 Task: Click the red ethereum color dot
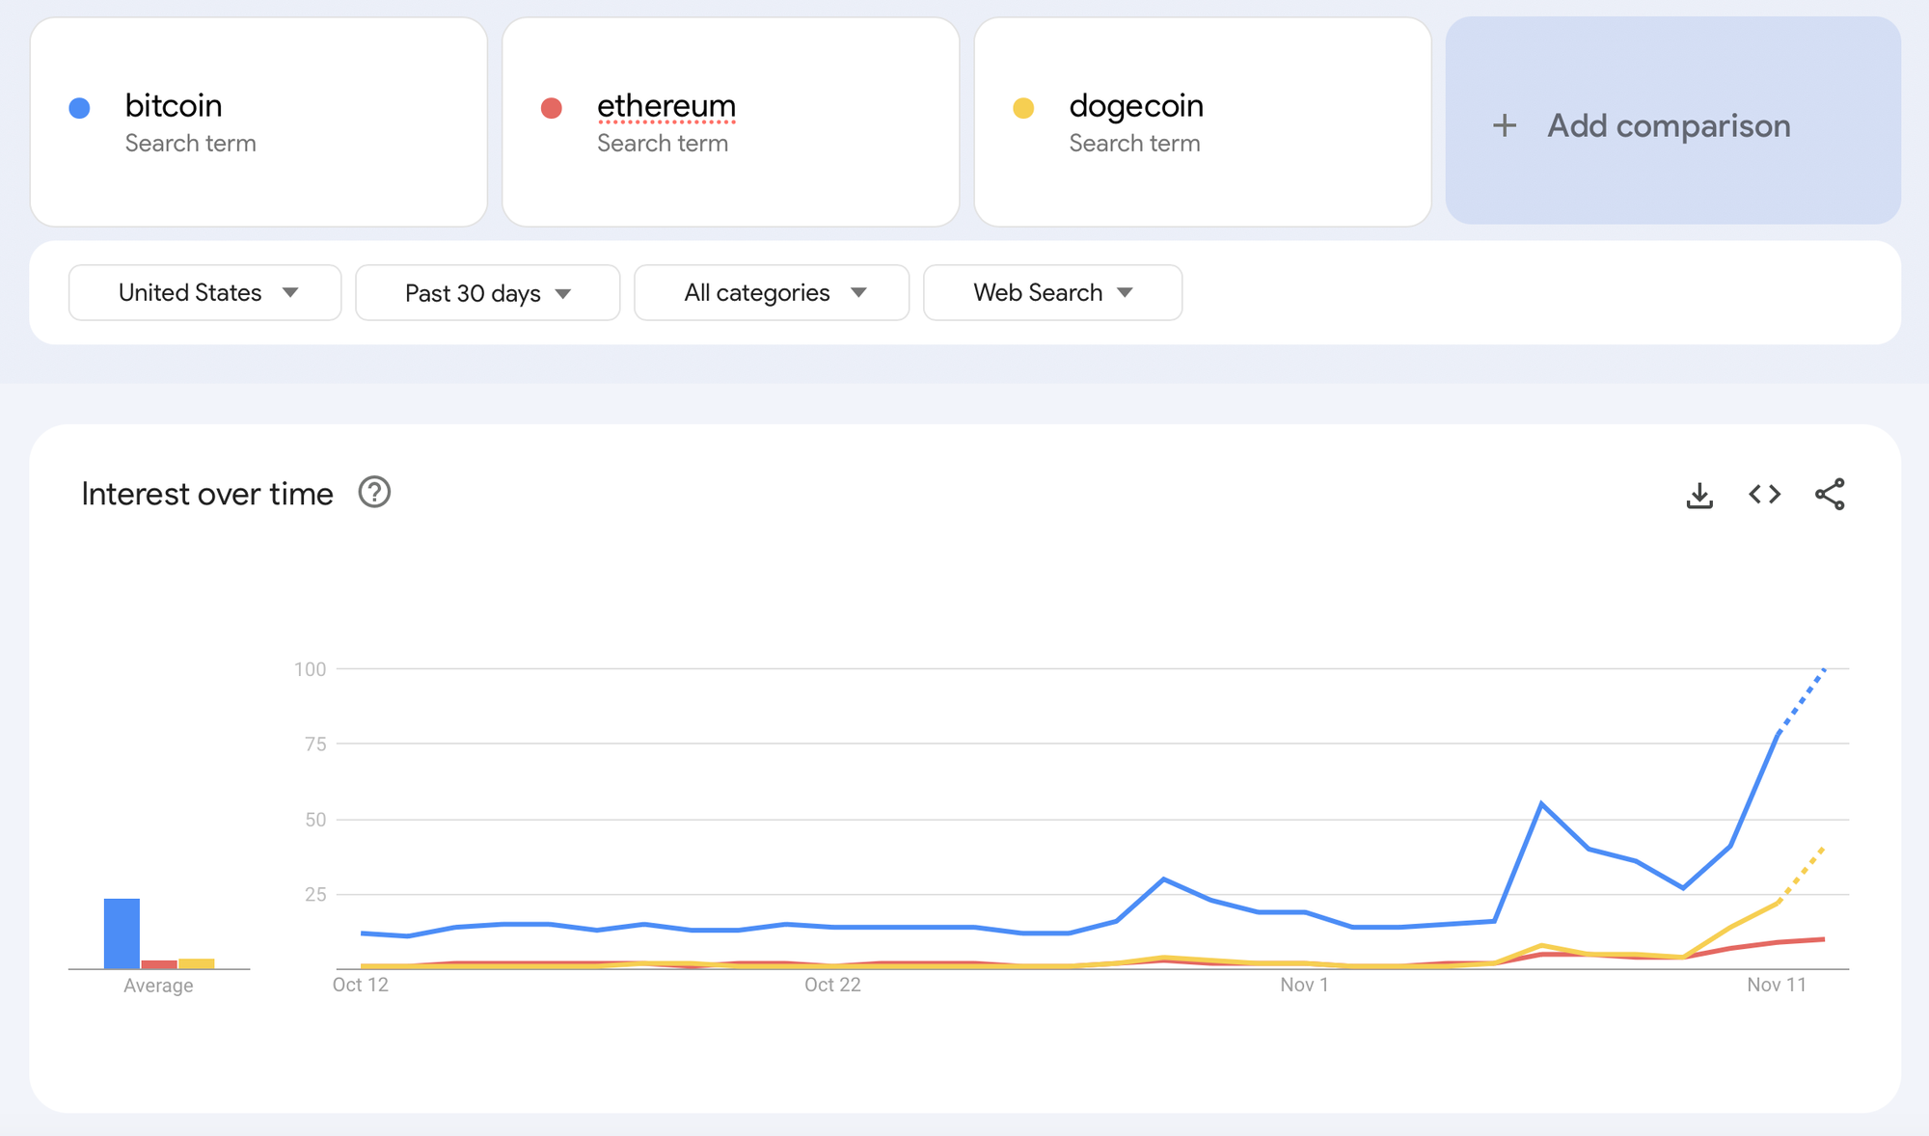pyautogui.click(x=552, y=108)
